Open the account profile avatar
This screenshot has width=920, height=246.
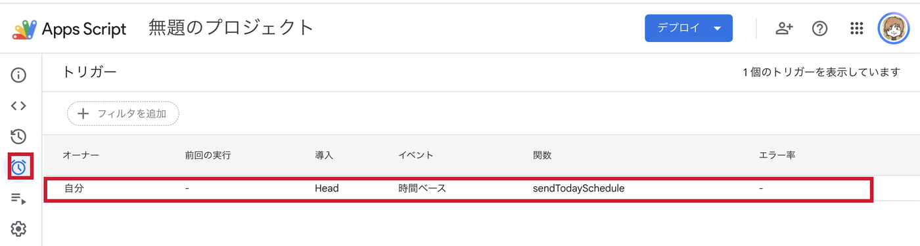893,28
